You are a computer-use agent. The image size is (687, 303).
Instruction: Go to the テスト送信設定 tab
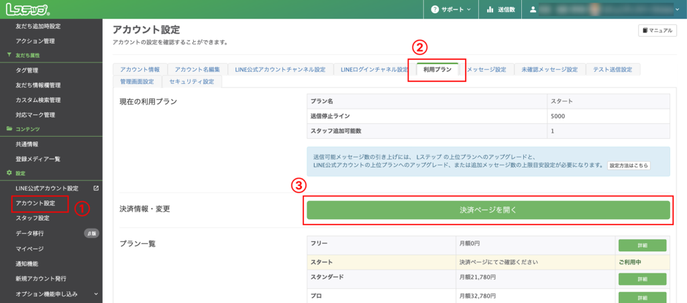[x=613, y=70]
